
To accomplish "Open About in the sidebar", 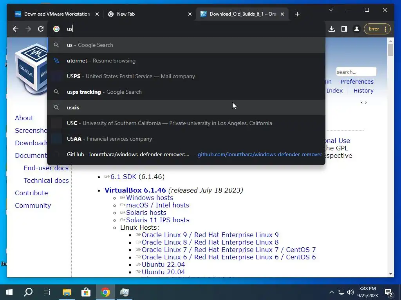I will tap(24, 118).
